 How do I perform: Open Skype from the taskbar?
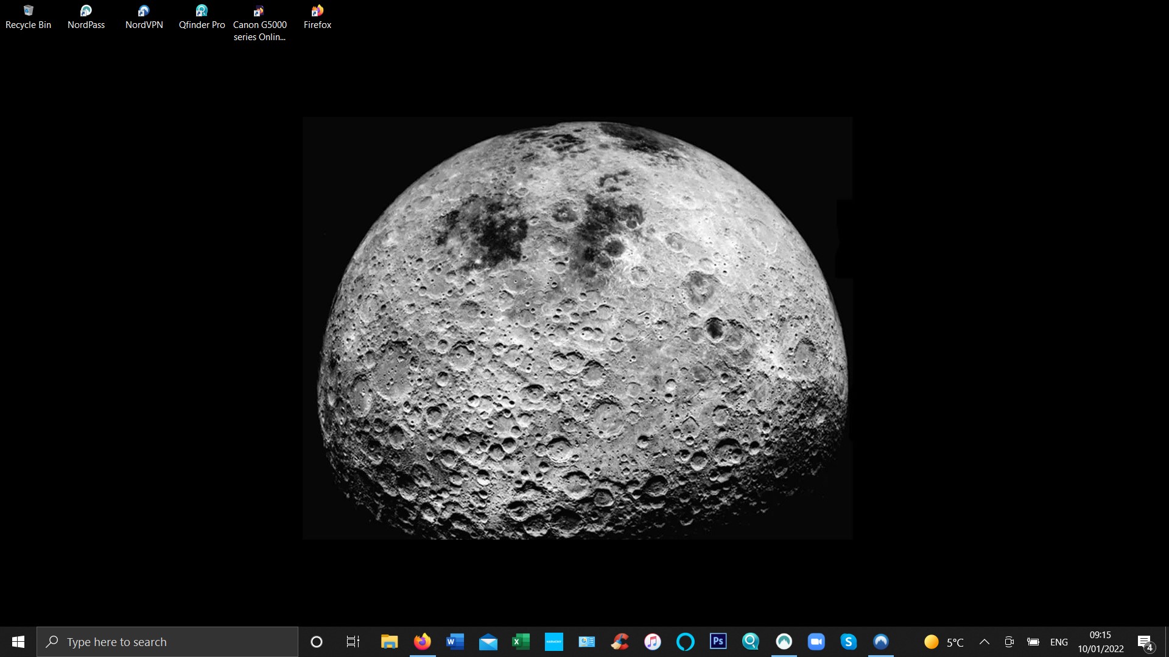pos(848,642)
